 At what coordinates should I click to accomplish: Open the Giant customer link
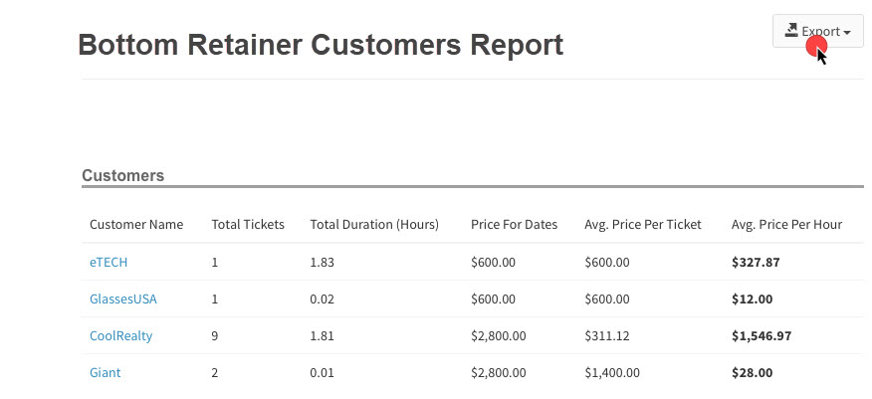click(106, 372)
